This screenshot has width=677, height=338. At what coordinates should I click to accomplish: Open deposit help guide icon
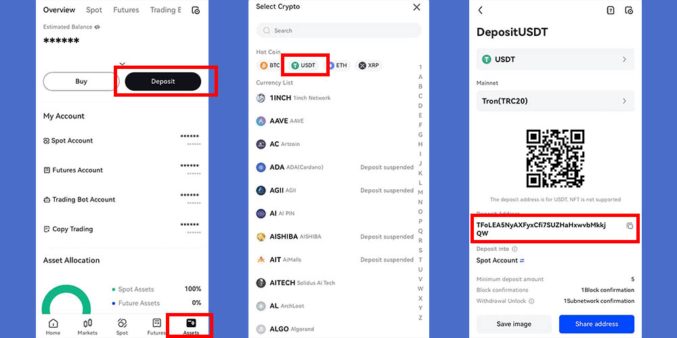tap(611, 10)
